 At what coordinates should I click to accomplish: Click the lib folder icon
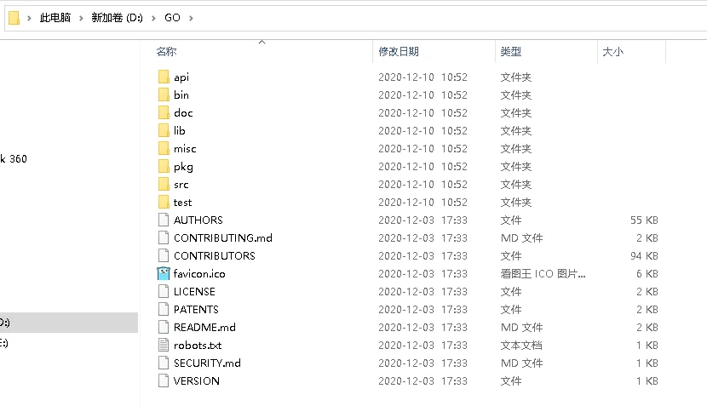tap(164, 131)
